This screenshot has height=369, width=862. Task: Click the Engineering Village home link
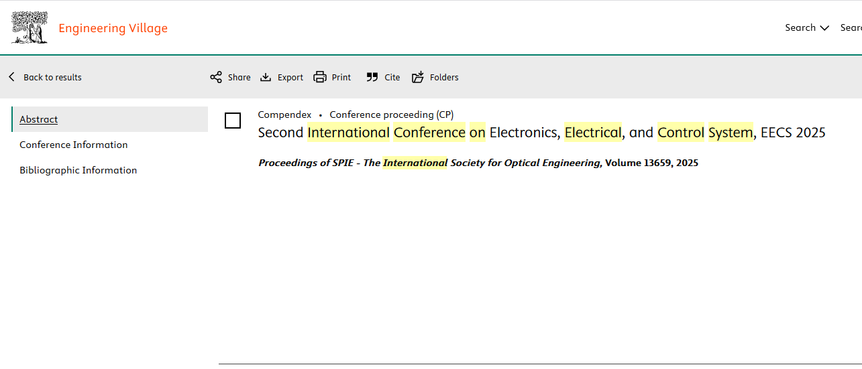[x=113, y=28]
